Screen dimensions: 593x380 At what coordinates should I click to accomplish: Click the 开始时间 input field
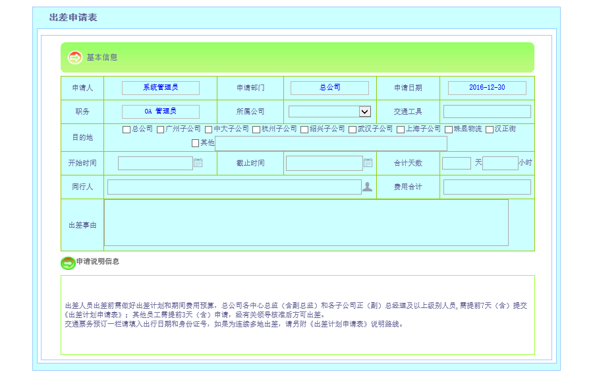click(x=155, y=163)
